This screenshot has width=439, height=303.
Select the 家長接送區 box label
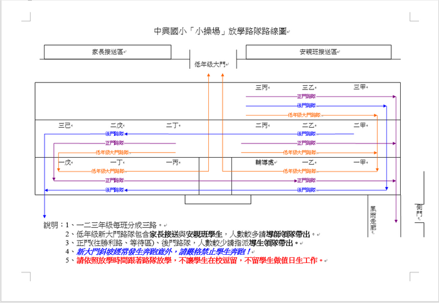pos(108,52)
